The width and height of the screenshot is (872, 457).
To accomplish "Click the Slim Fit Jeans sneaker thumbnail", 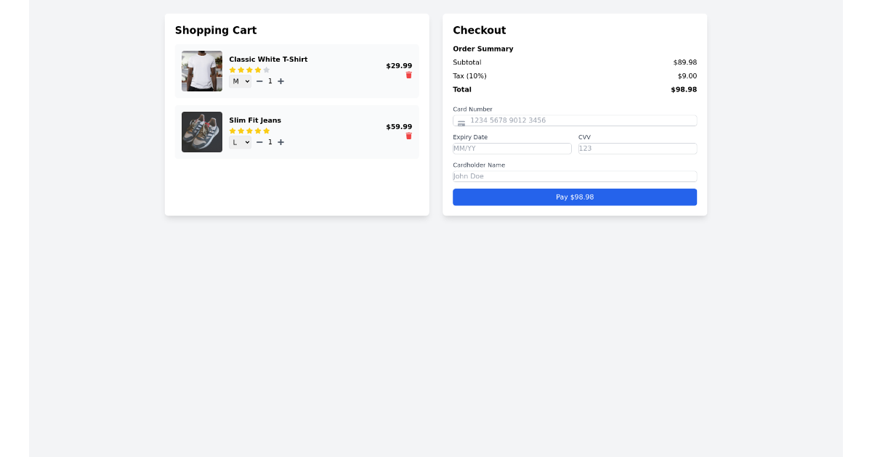I will (201, 131).
